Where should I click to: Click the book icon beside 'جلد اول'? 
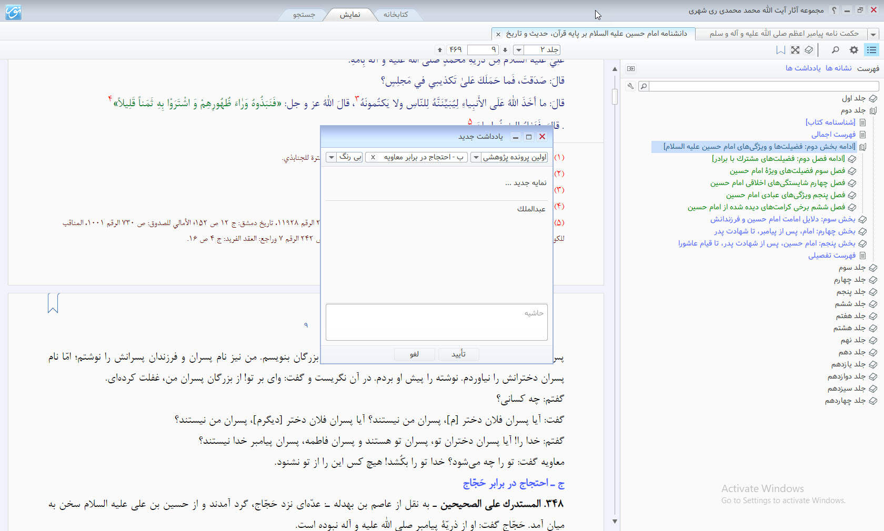click(873, 98)
